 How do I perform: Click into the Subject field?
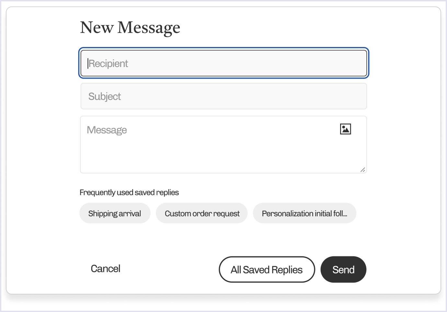click(x=223, y=96)
